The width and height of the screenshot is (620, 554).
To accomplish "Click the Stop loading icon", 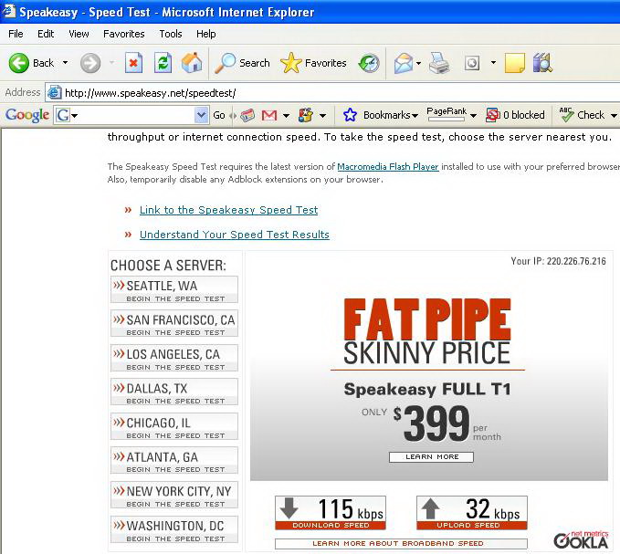I will 133,63.
